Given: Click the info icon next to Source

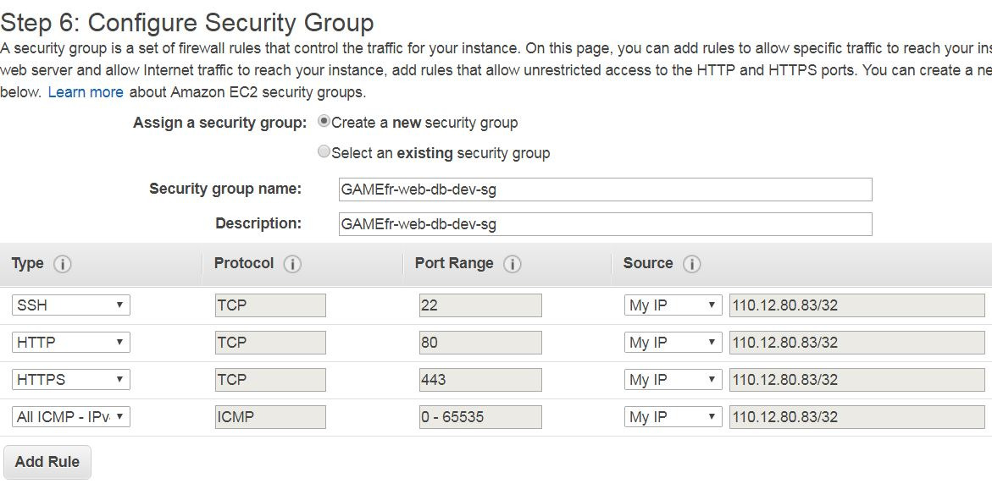Looking at the screenshot, I should (x=691, y=264).
